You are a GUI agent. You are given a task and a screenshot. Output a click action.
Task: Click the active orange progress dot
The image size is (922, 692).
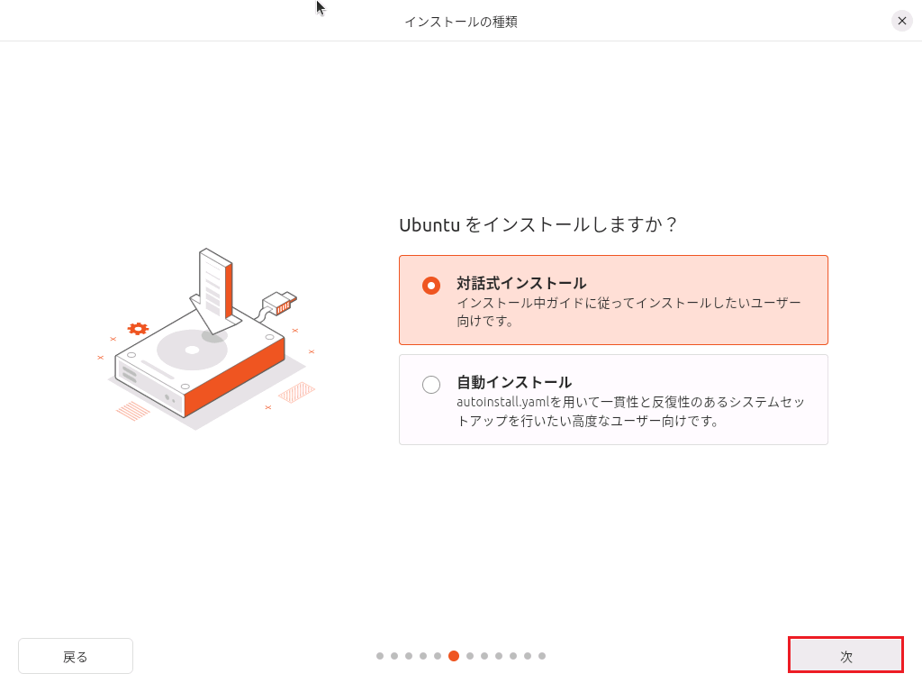(454, 657)
